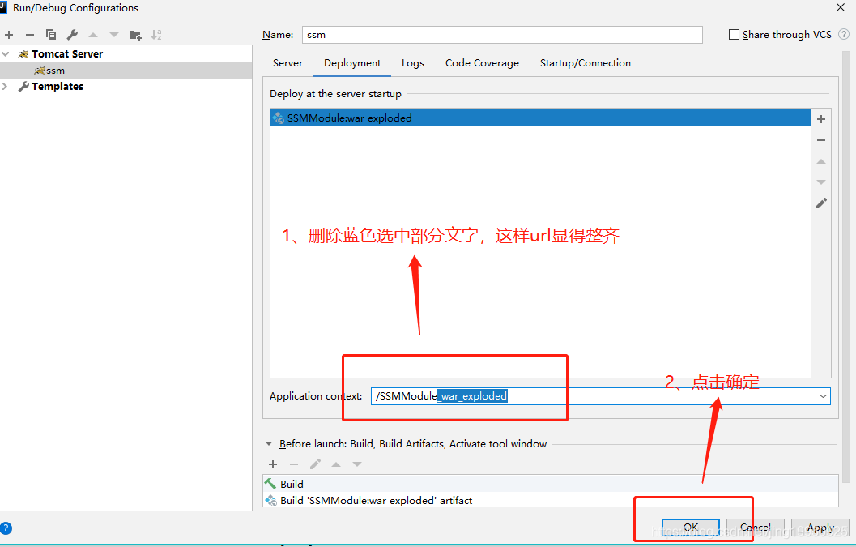Move deployment artifact down
This screenshot has width=856, height=547.
pyautogui.click(x=821, y=182)
